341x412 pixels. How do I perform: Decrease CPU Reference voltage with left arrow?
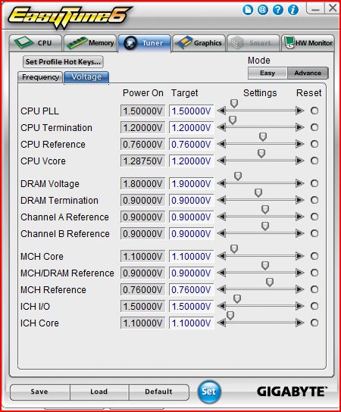[221, 144]
